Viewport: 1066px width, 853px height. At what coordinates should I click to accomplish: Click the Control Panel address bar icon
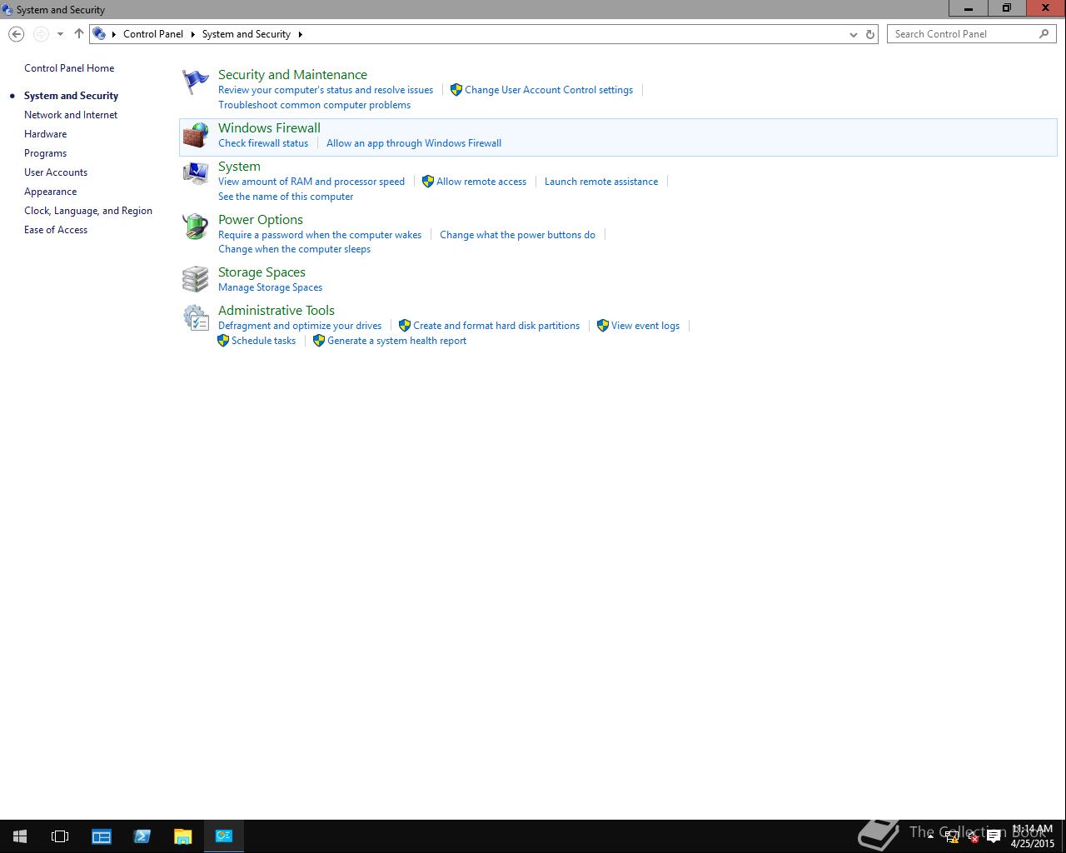(99, 34)
